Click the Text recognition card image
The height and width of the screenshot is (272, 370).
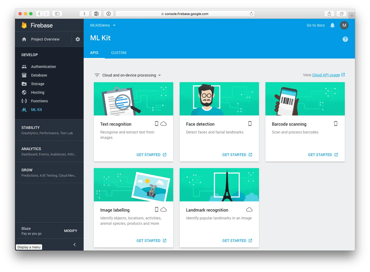pos(134,99)
